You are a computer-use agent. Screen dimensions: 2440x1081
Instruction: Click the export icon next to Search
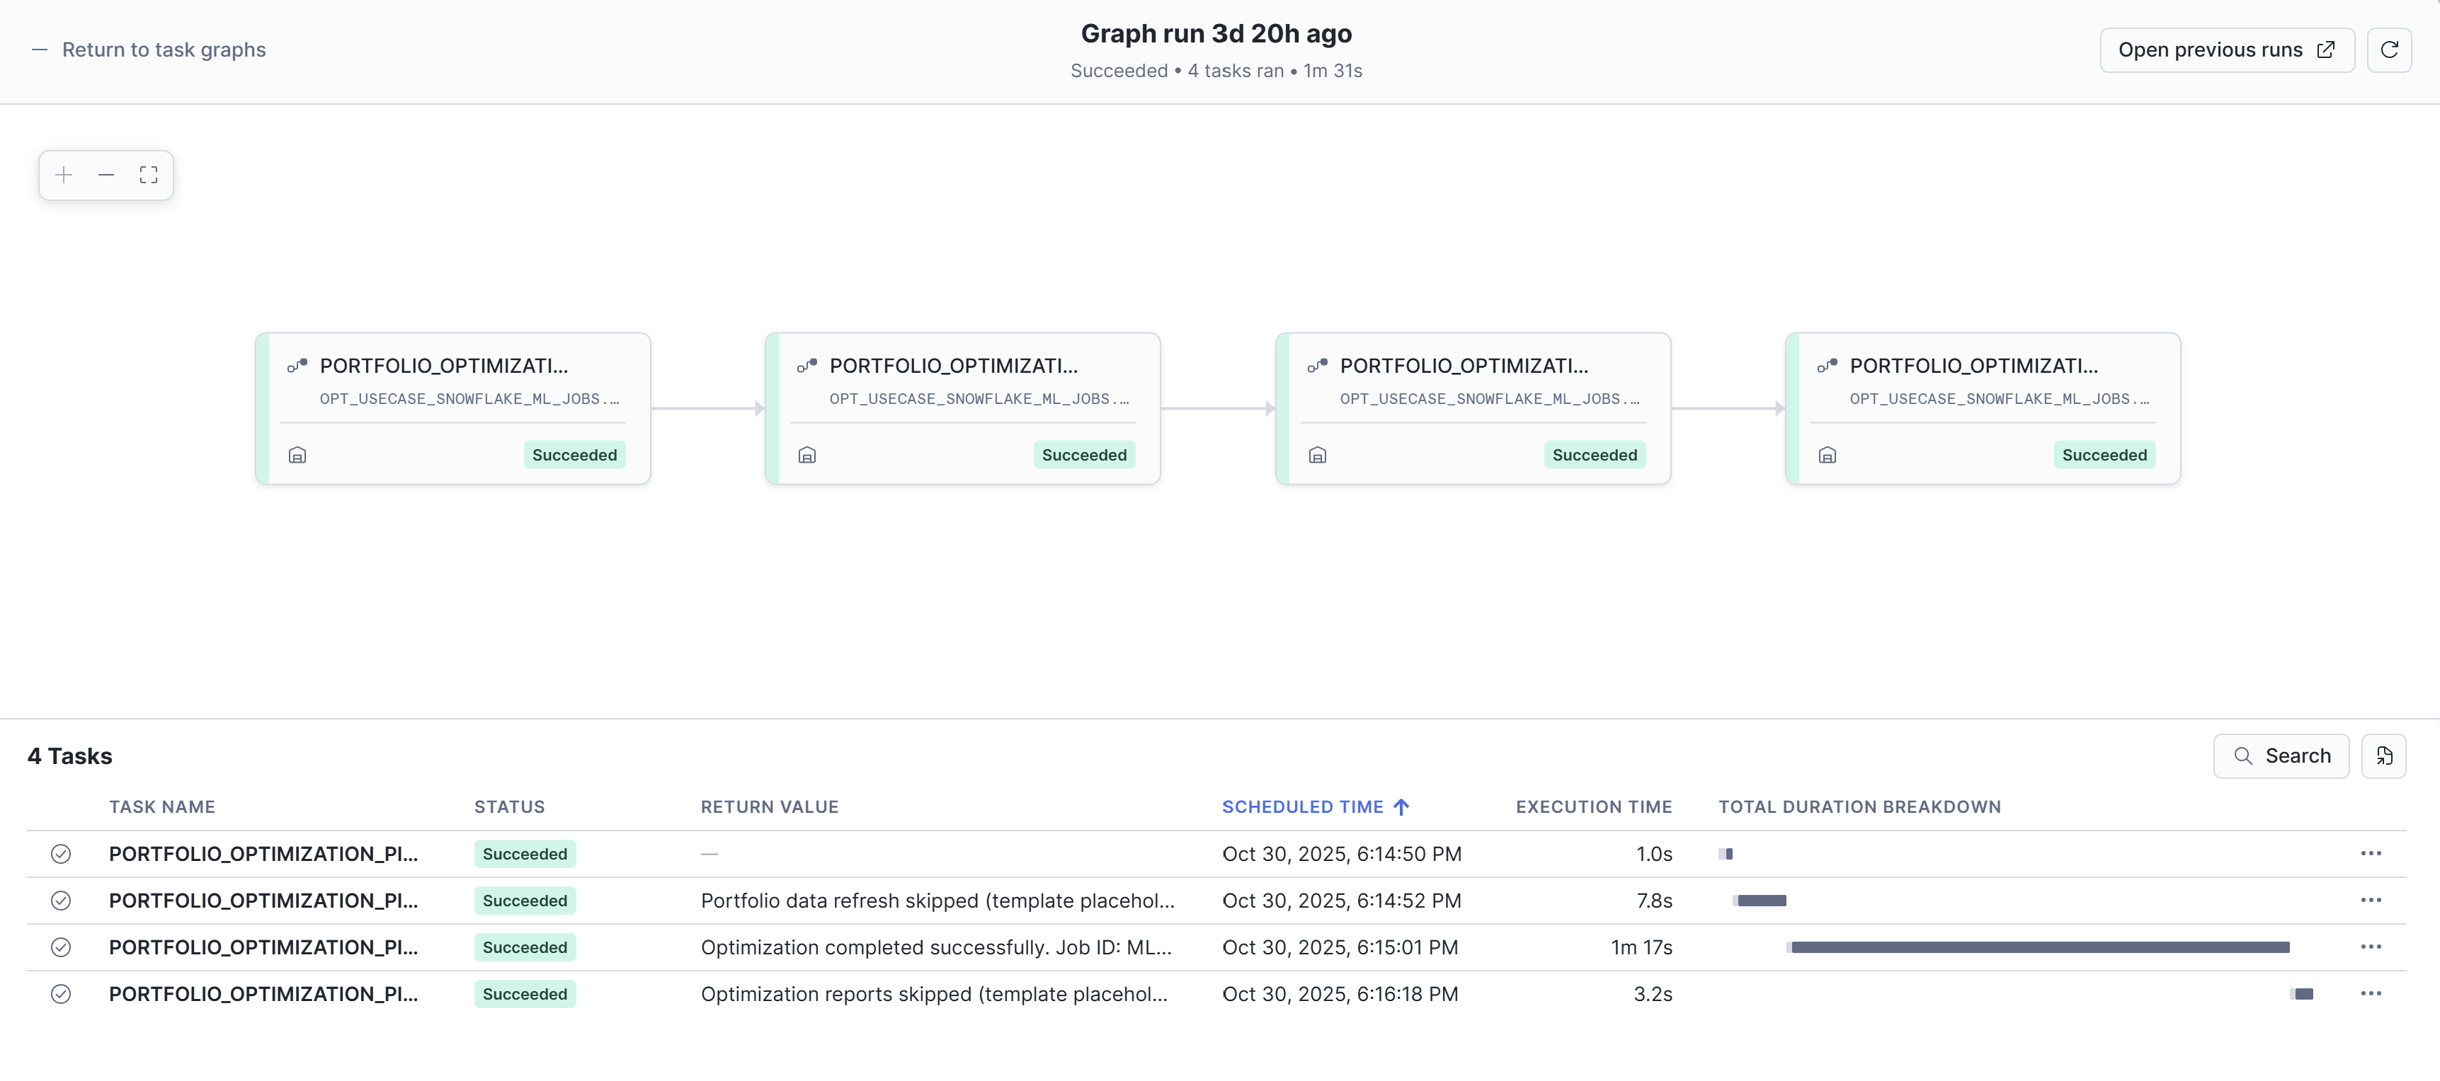[2383, 756]
